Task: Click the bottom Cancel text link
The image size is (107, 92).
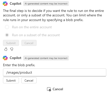Action: click(x=58, y=89)
